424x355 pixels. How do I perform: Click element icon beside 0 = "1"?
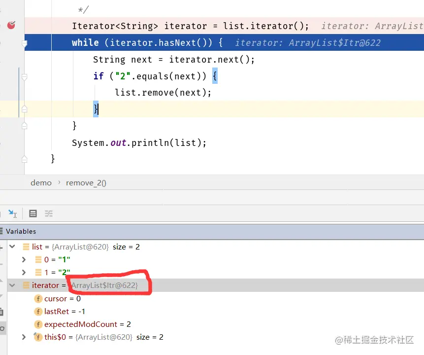(38, 259)
